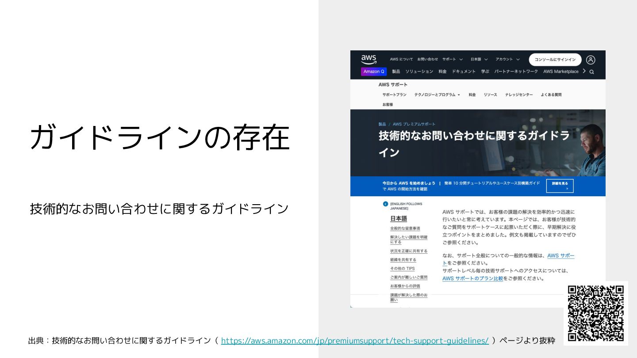Click AWS について in top bar

pos(401,59)
